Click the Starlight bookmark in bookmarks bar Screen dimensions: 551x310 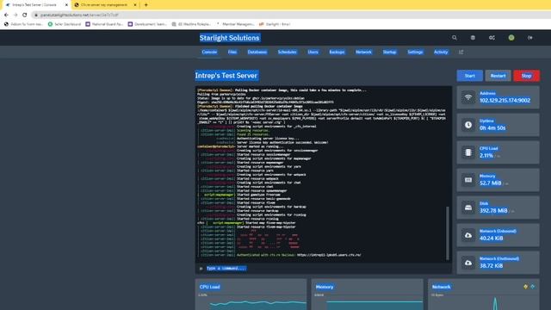pos(275,24)
